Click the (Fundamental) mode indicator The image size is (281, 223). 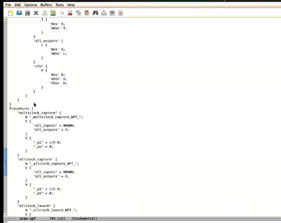(x=84, y=218)
